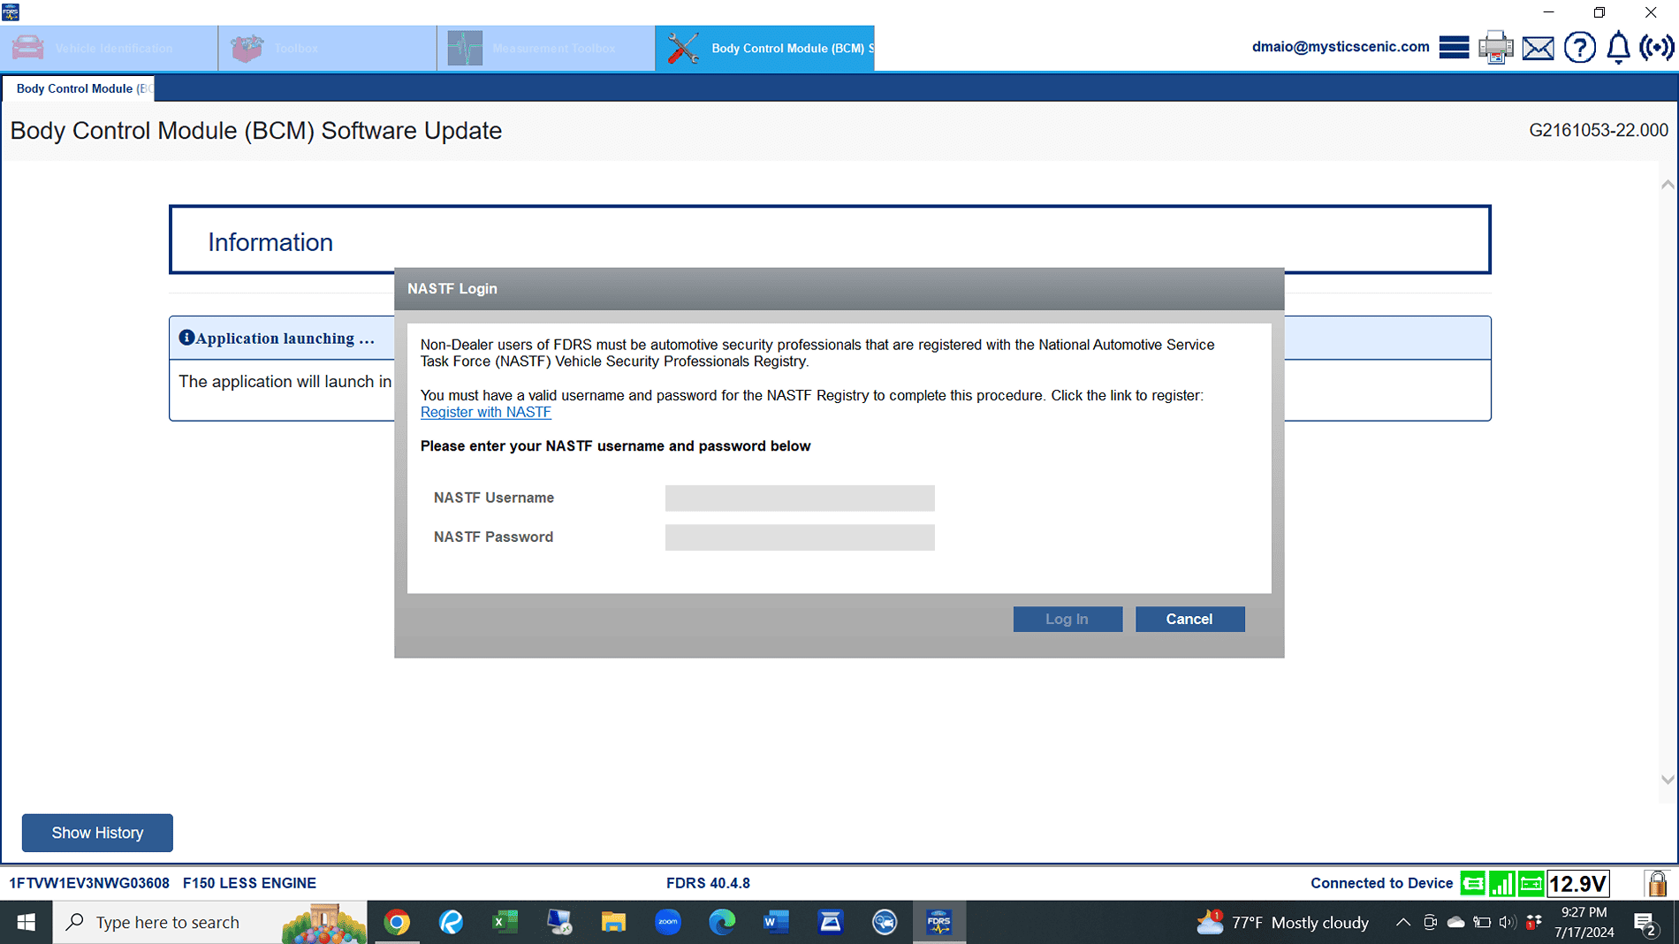Open help question mark icon
Image resolution: width=1679 pixels, height=944 pixels.
tap(1579, 48)
